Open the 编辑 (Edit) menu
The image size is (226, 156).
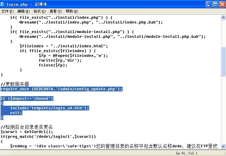tap(23, 11)
